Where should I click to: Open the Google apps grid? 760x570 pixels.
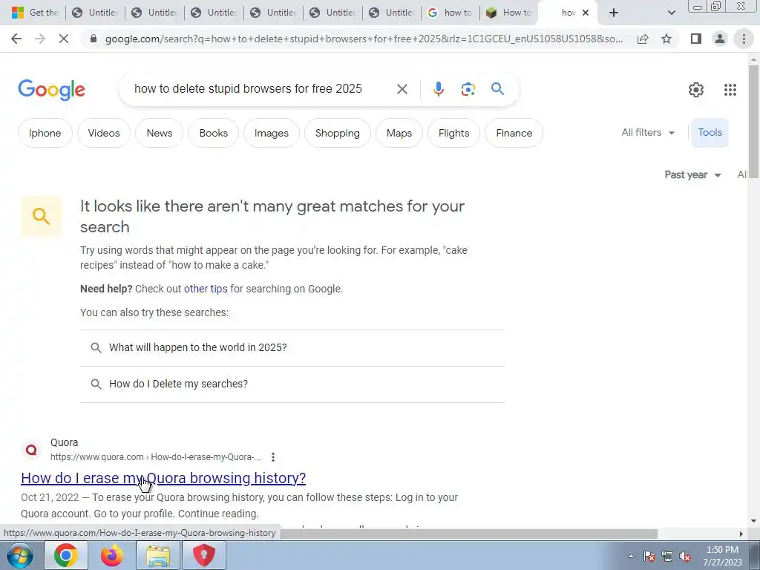click(730, 90)
